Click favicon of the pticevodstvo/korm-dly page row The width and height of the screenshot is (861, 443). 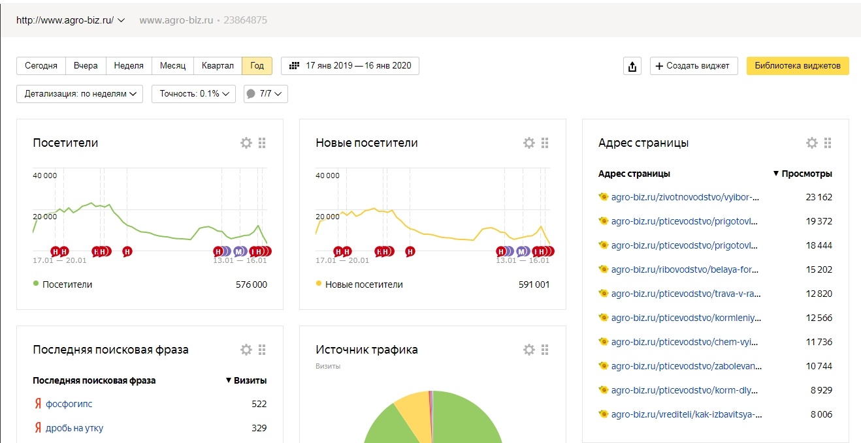(603, 390)
